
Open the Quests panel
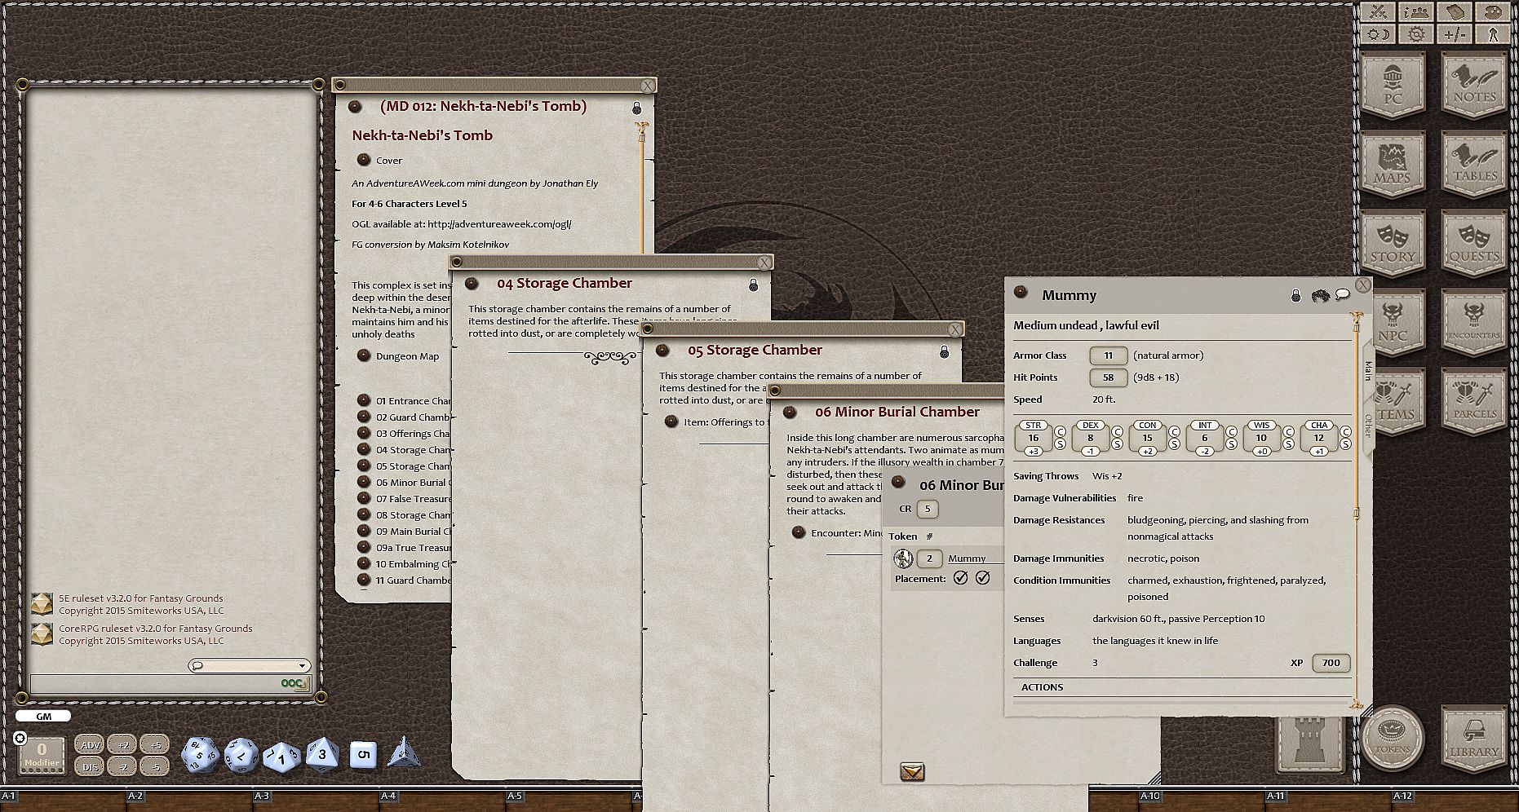click(1474, 243)
